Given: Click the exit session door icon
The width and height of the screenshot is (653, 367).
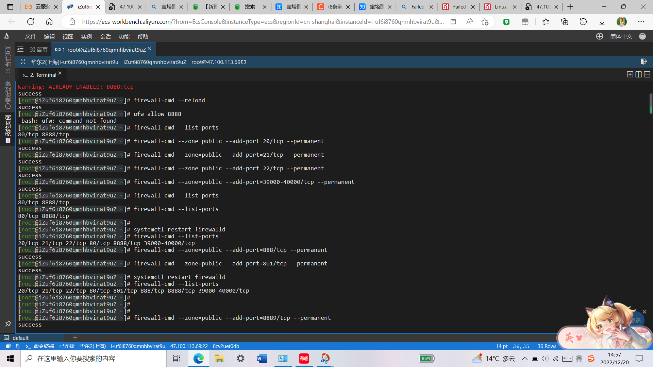Looking at the screenshot, I should [644, 62].
